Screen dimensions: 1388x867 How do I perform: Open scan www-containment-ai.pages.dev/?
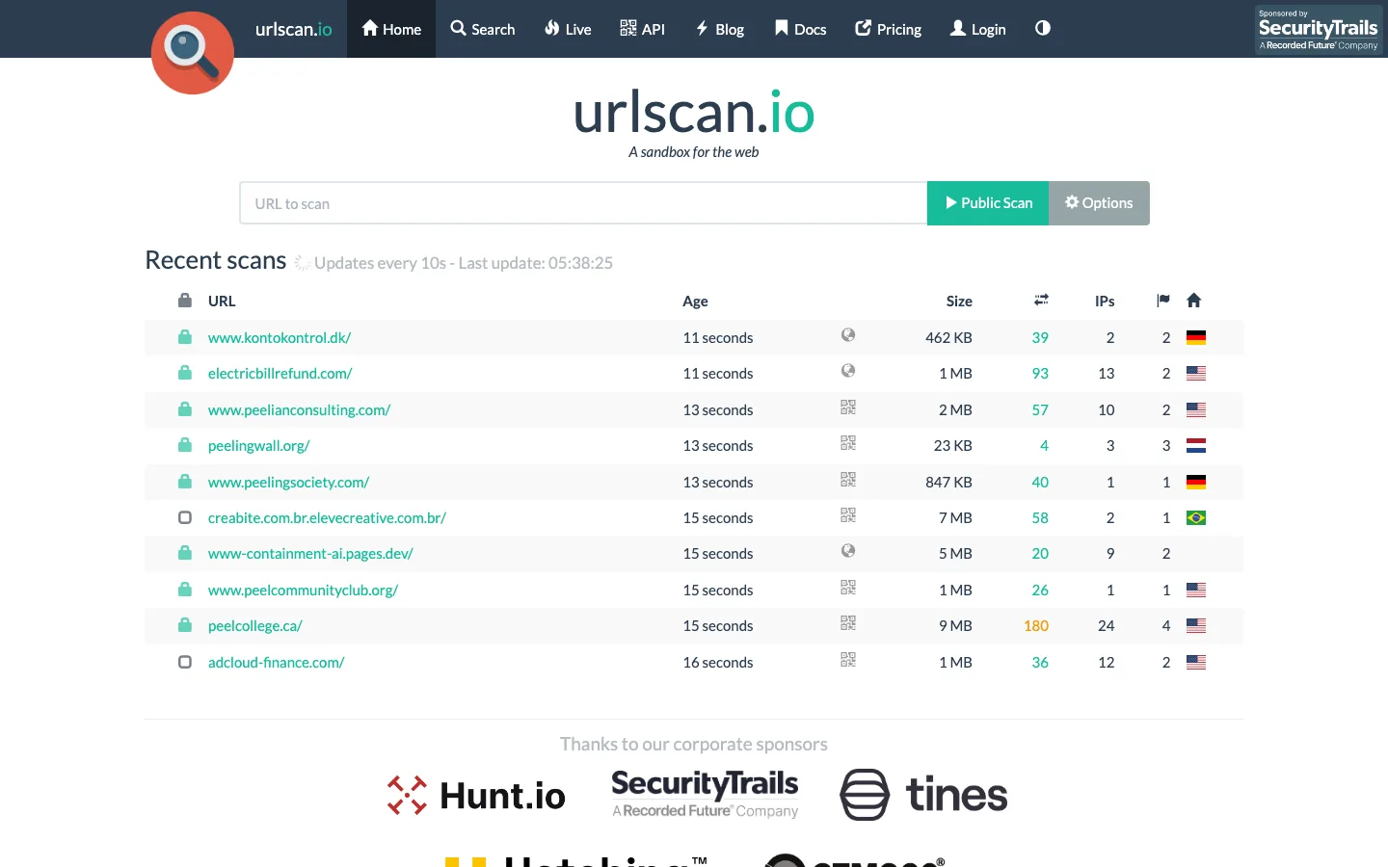click(310, 554)
